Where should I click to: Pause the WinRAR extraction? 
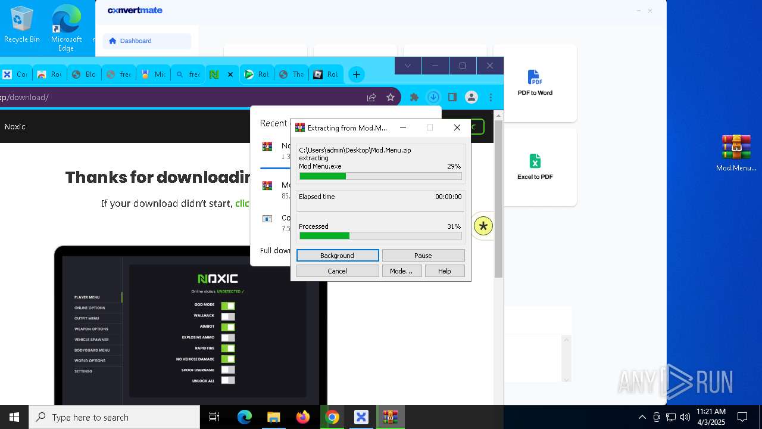423,256
